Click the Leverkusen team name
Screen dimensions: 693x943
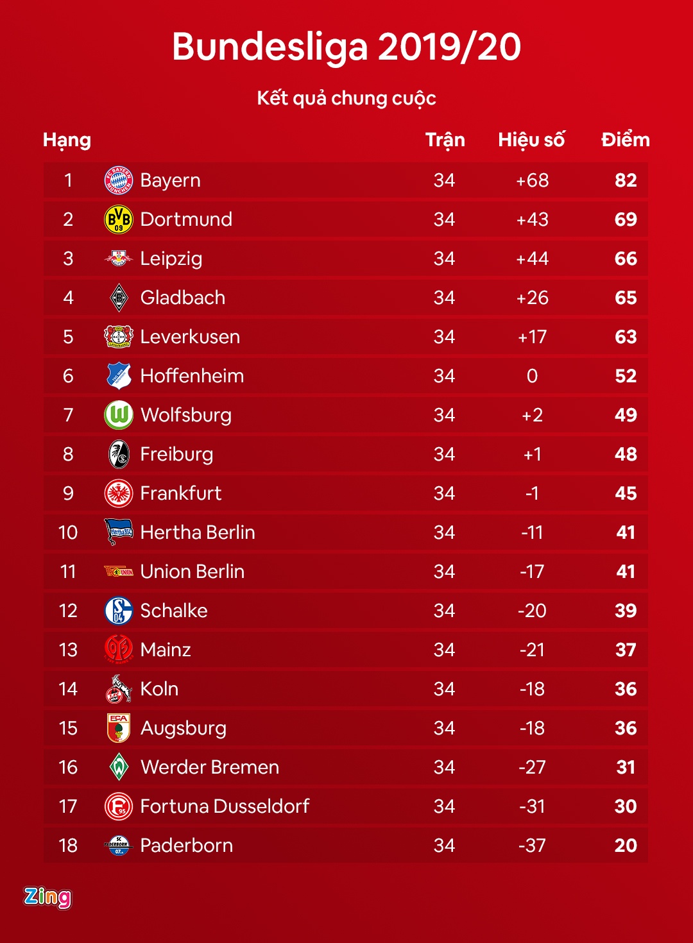190,337
